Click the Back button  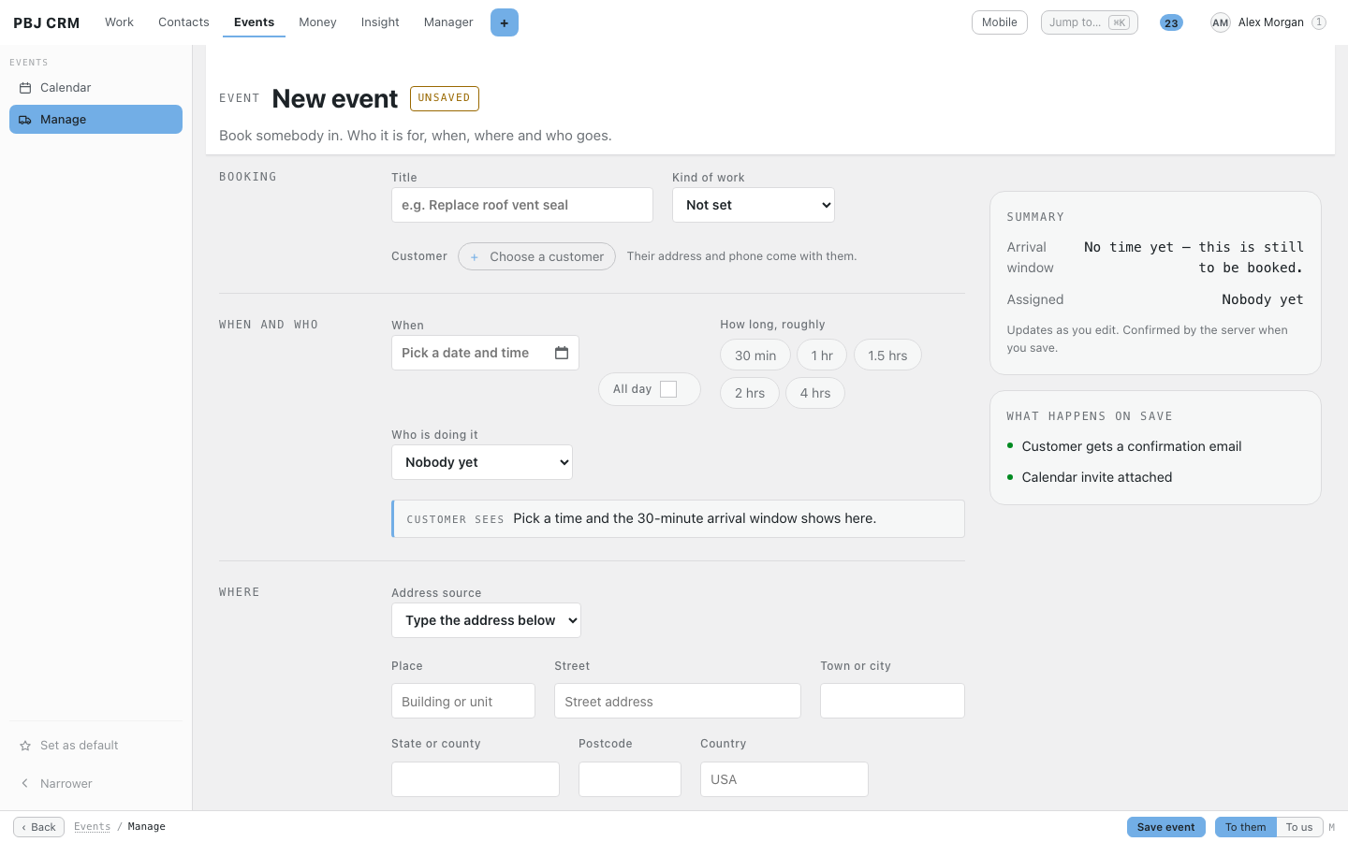pyautogui.click(x=38, y=827)
